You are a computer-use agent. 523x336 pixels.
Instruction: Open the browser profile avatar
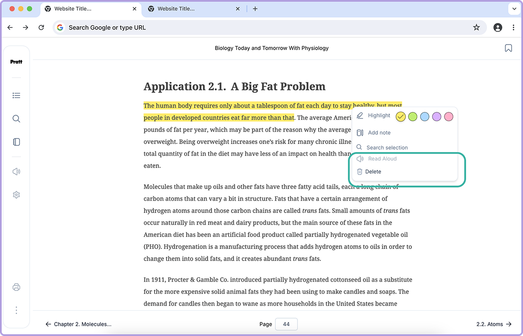[498, 27]
